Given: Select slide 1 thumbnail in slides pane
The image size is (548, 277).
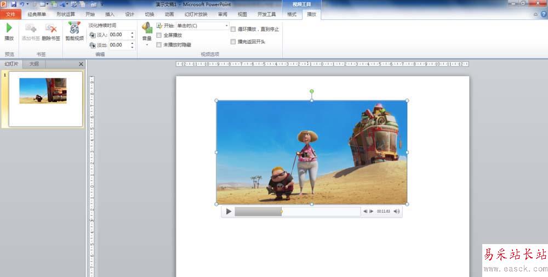Looking at the screenshot, I should 46,99.
